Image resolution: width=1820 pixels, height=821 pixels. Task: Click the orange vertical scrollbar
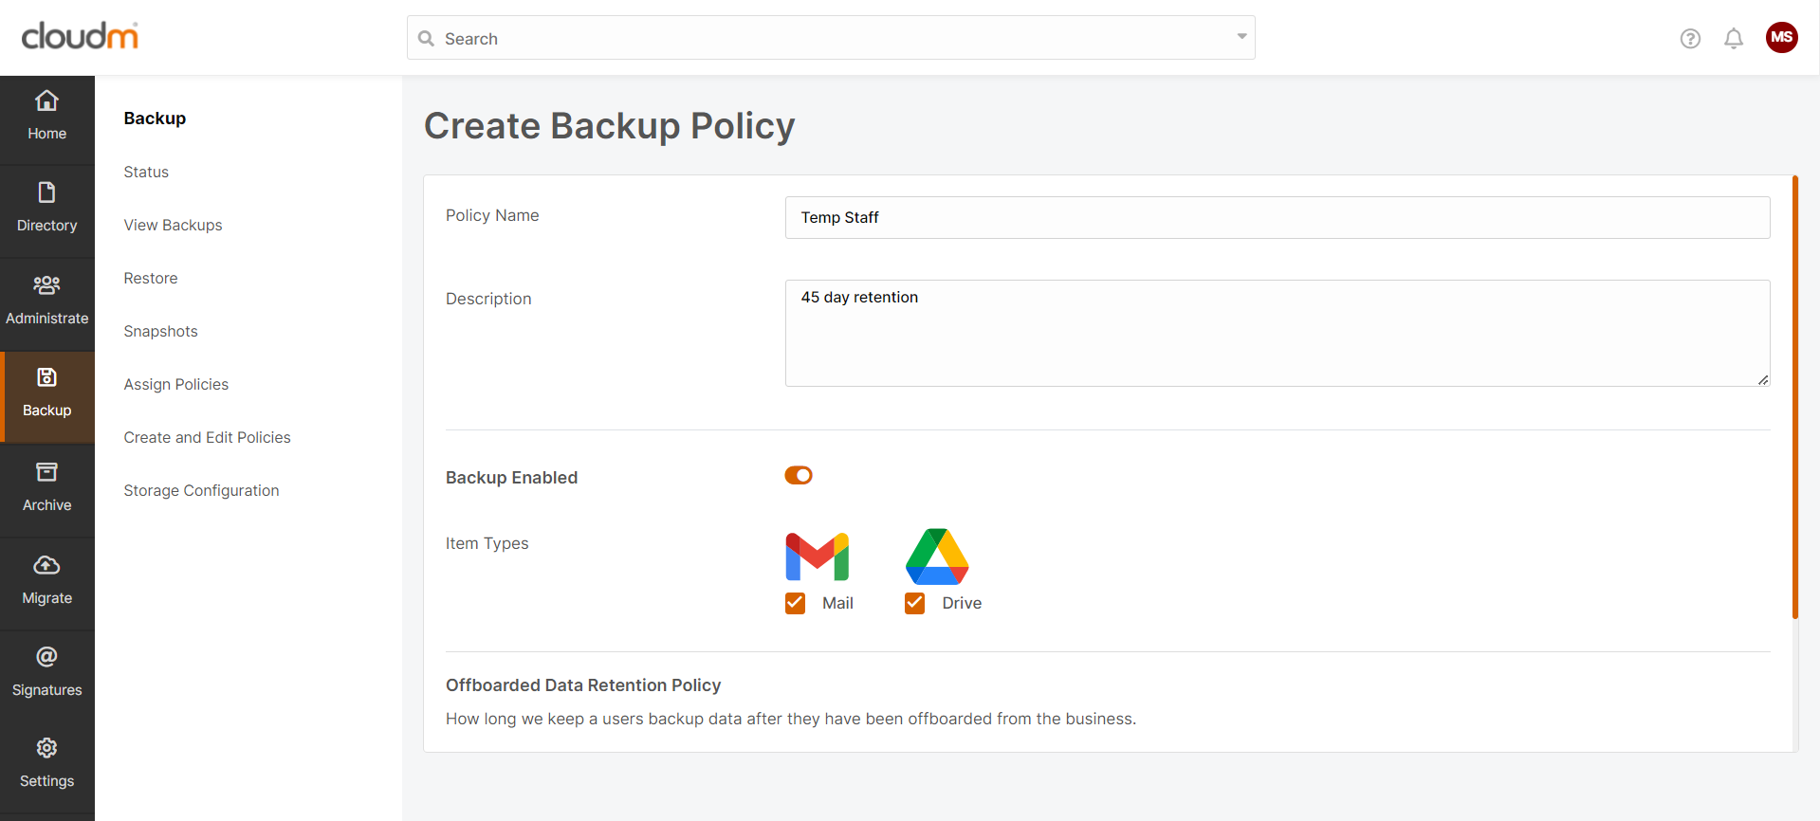1794,396
